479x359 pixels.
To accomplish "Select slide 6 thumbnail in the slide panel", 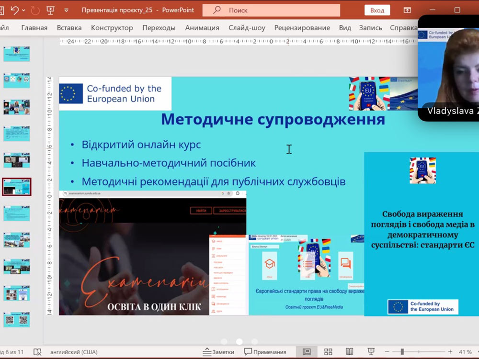I will click(17, 187).
